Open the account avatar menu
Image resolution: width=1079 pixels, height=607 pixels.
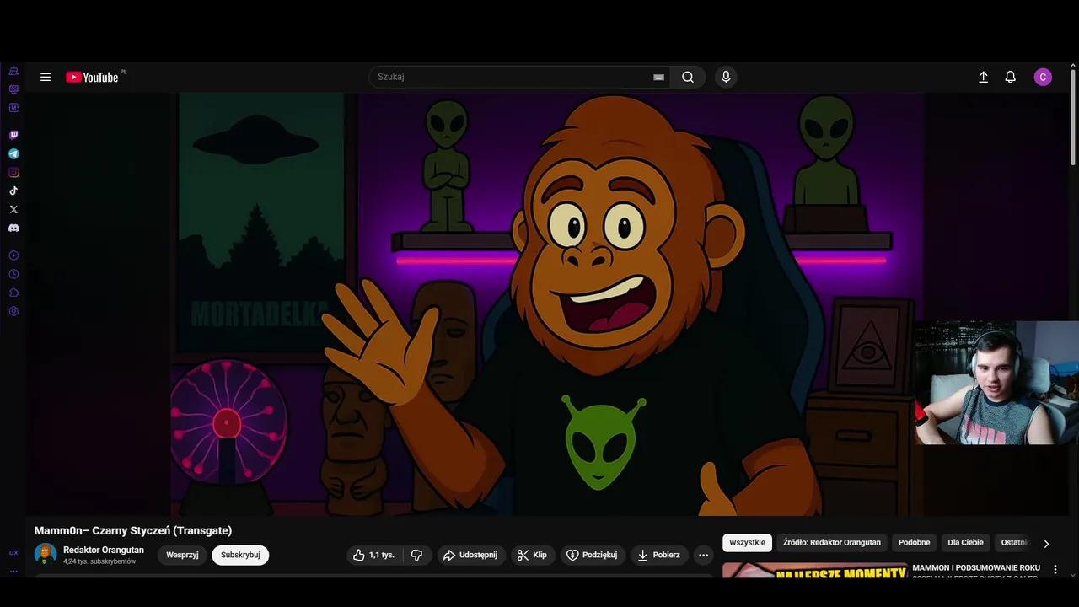(1043, 77)
